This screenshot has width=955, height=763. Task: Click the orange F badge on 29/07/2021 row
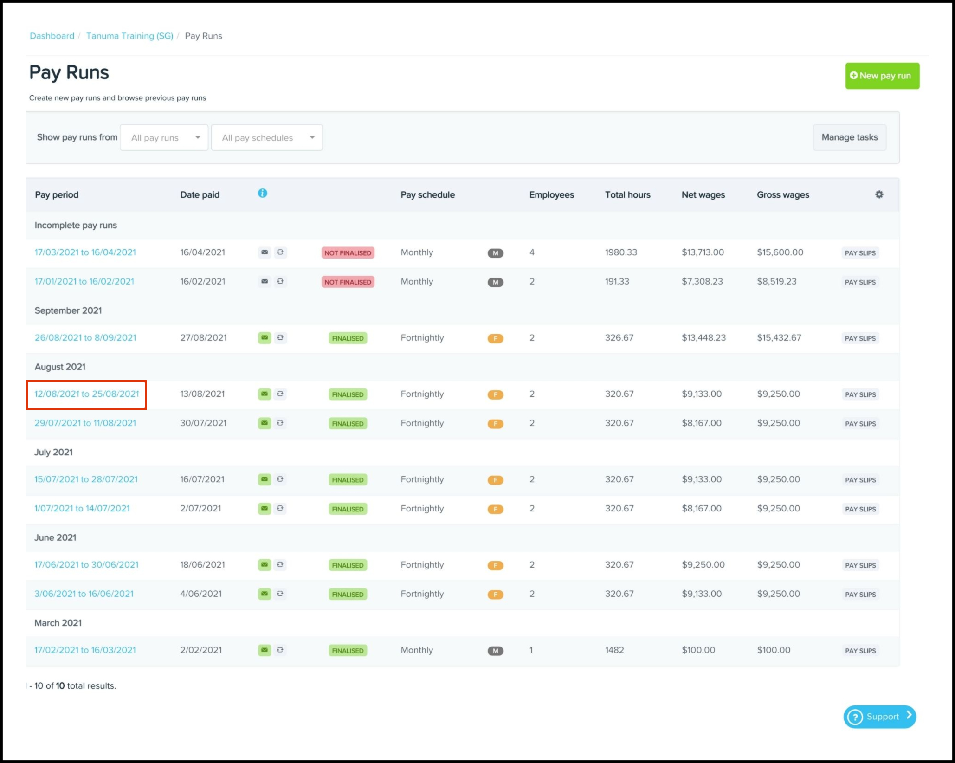coord(495,424)
